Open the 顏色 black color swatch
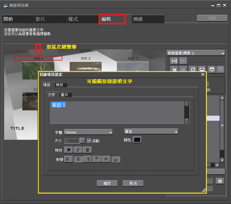Screen dimensions: 231x204 [x=137, y=140]
